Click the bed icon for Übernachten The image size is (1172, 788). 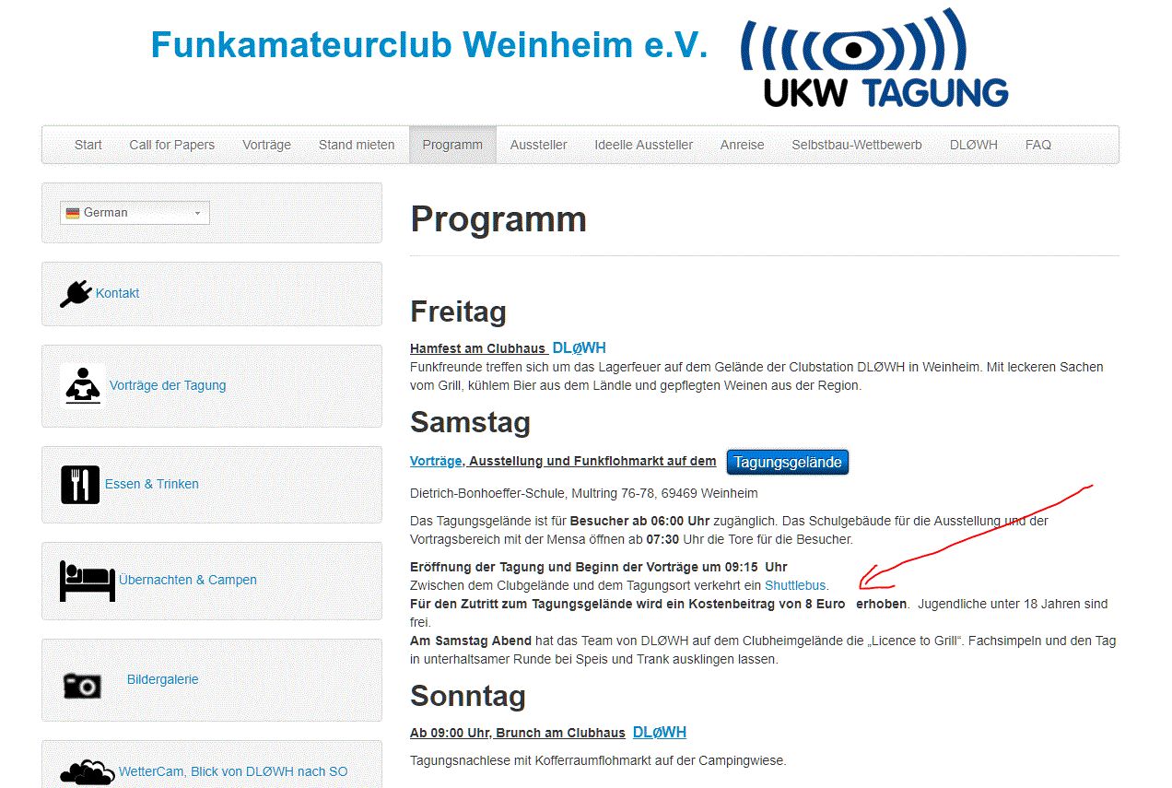pos(88,580)
